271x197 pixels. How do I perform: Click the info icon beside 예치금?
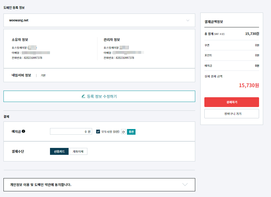pos(24,132)
